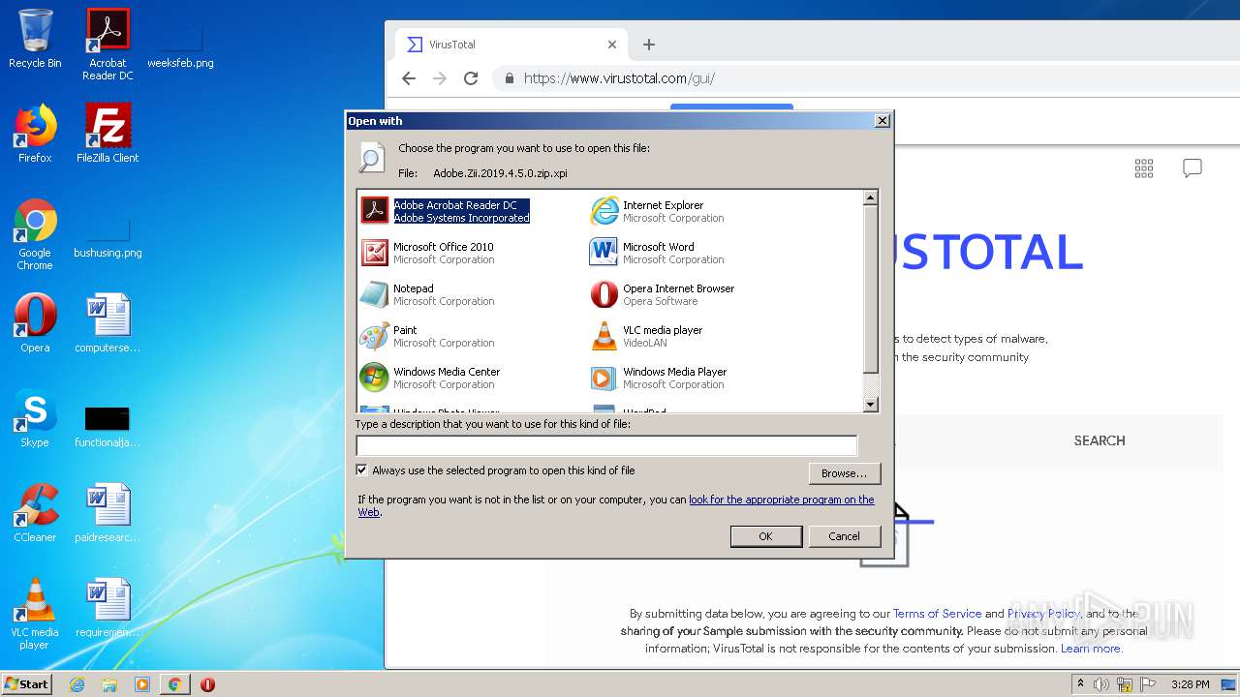Image resolution: width=1240 pixels, height=697 pixels.
Task: Select FileZilla Client desktop shortcut
Action: [x=108, y=134]
